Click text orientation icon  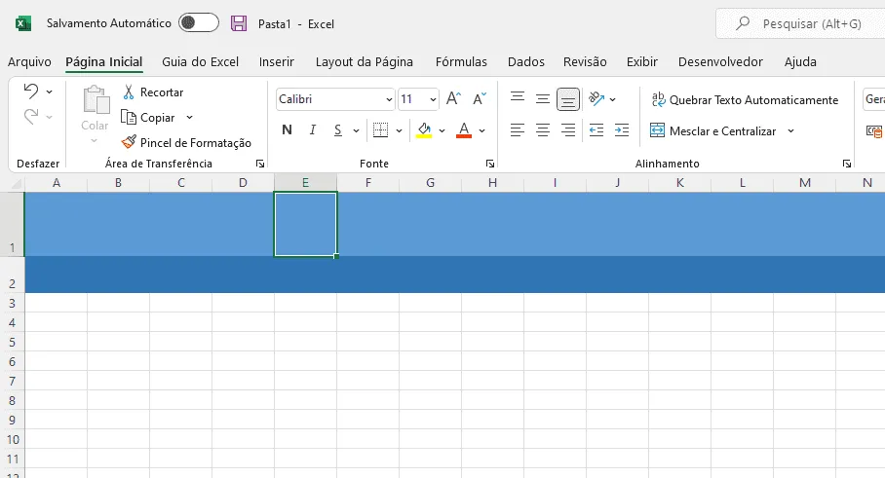point(596,99)
